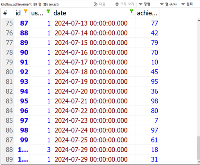
Task: Open the Columns (열 4/4) dropdown
Action: 168,4
